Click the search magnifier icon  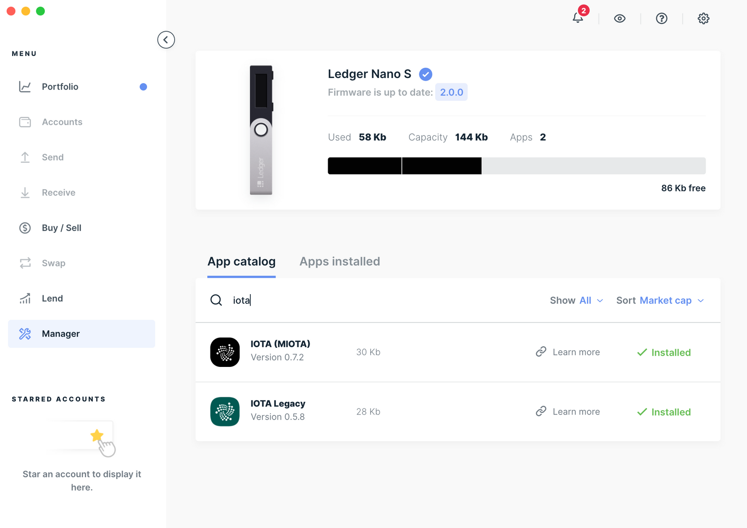click(x=216, y=300)
